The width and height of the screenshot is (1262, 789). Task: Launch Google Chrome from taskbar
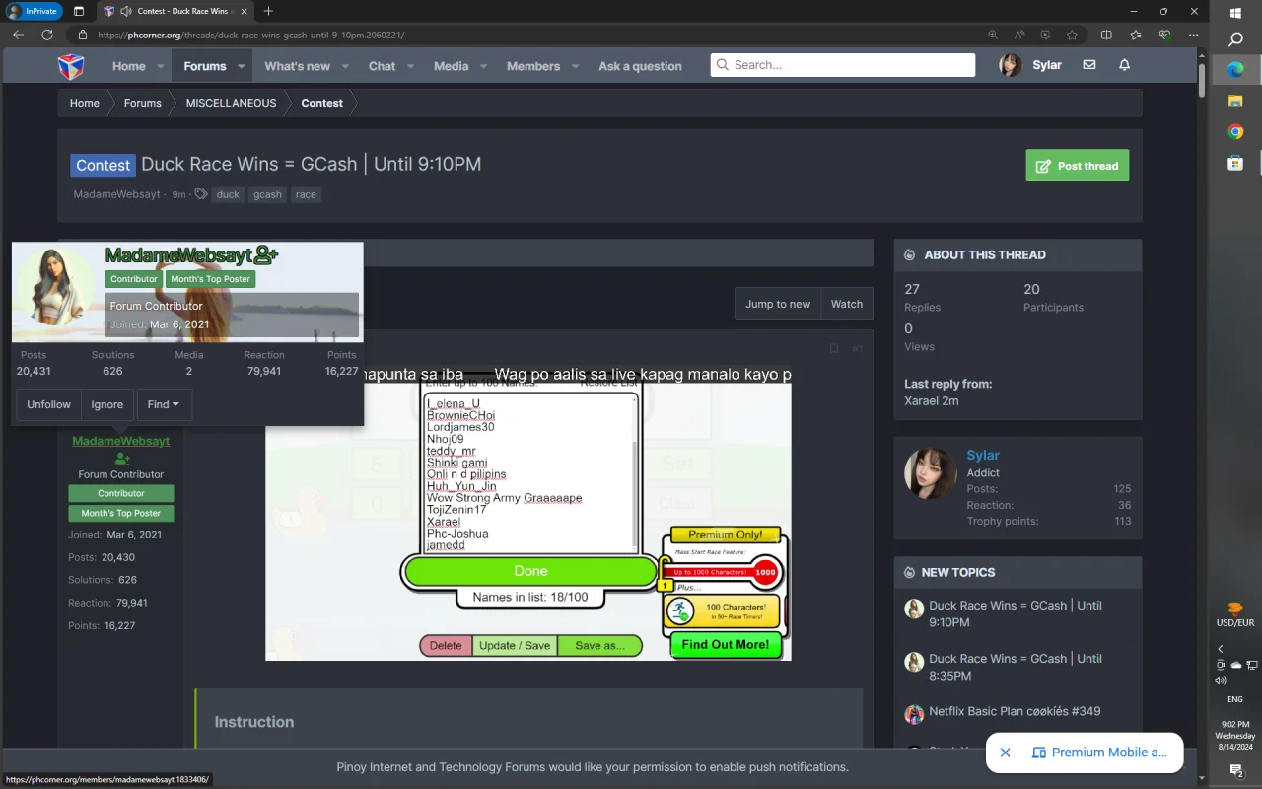(x=1235, y=131)
